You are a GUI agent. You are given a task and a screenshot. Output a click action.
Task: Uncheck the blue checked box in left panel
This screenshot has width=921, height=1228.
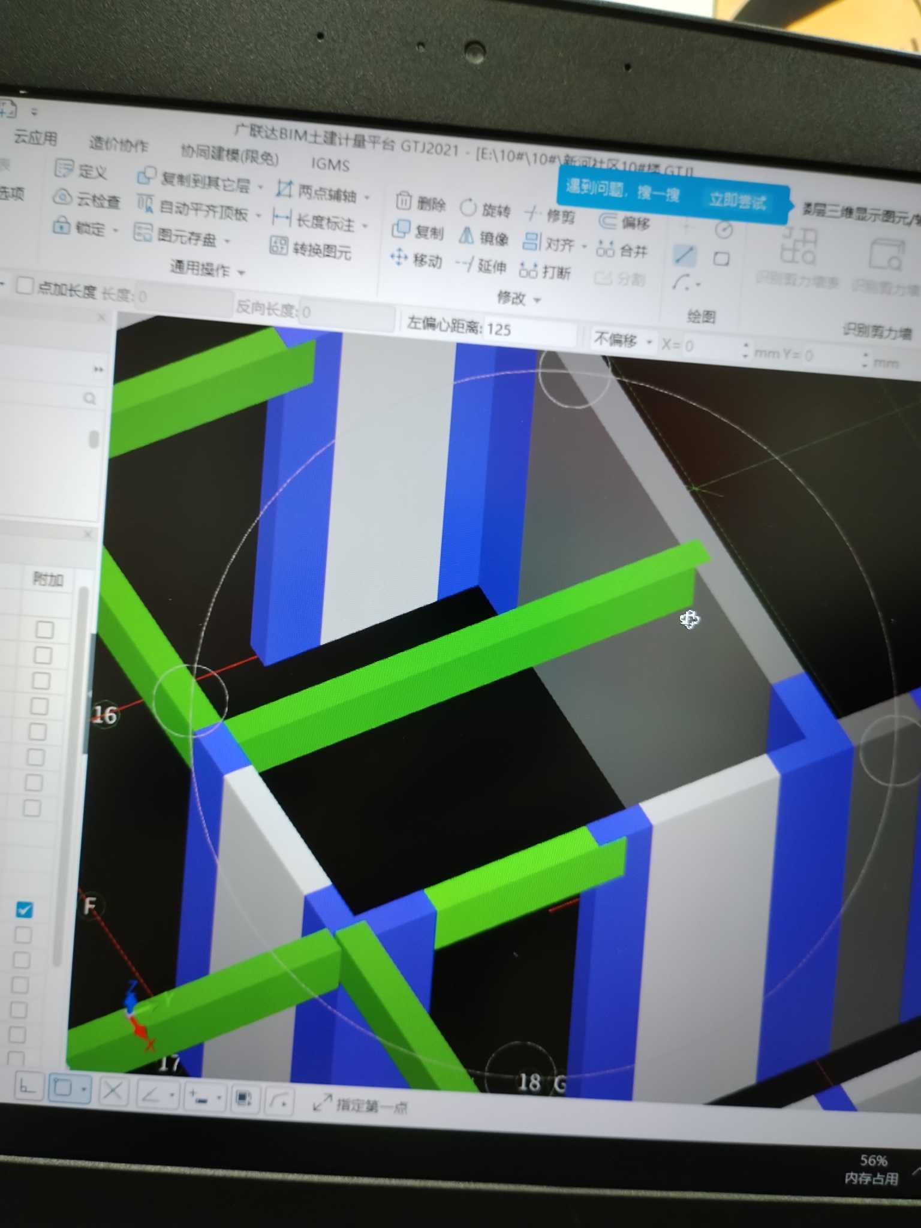pos(24,910)
